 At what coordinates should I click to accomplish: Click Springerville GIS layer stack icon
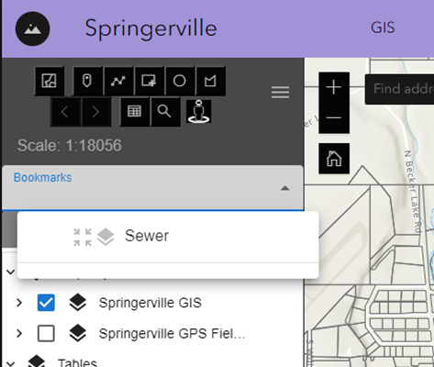78,303
